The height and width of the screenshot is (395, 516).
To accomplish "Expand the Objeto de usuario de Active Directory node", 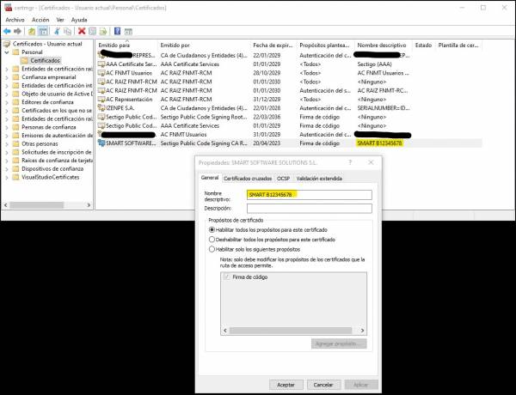I will pyautogui.click(x=7, y=94).
